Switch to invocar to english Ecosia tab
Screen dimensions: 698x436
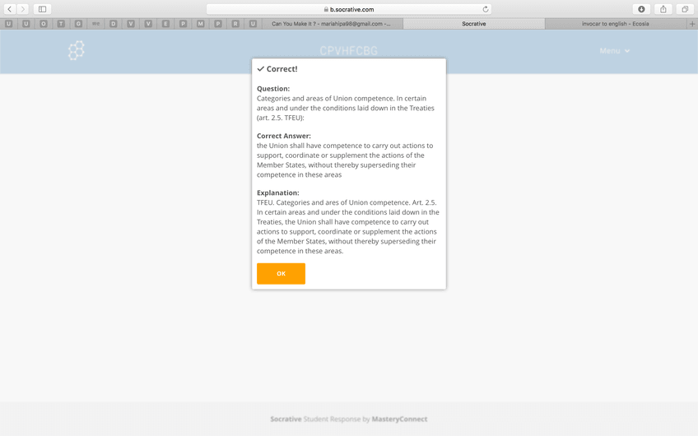click(616, 24)
